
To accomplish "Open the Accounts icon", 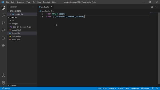I will point(3,75).
